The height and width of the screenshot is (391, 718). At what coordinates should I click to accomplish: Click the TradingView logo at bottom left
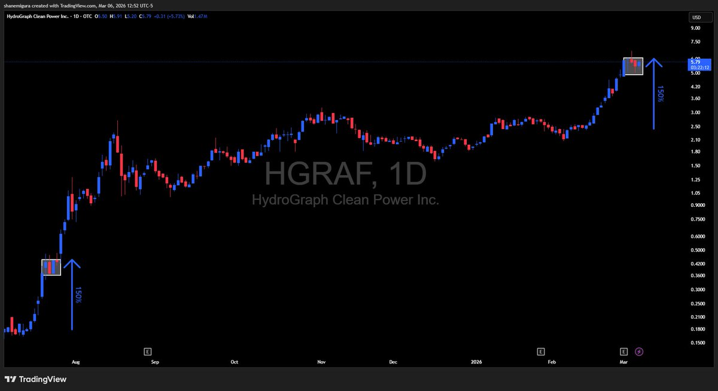[35, 379]
